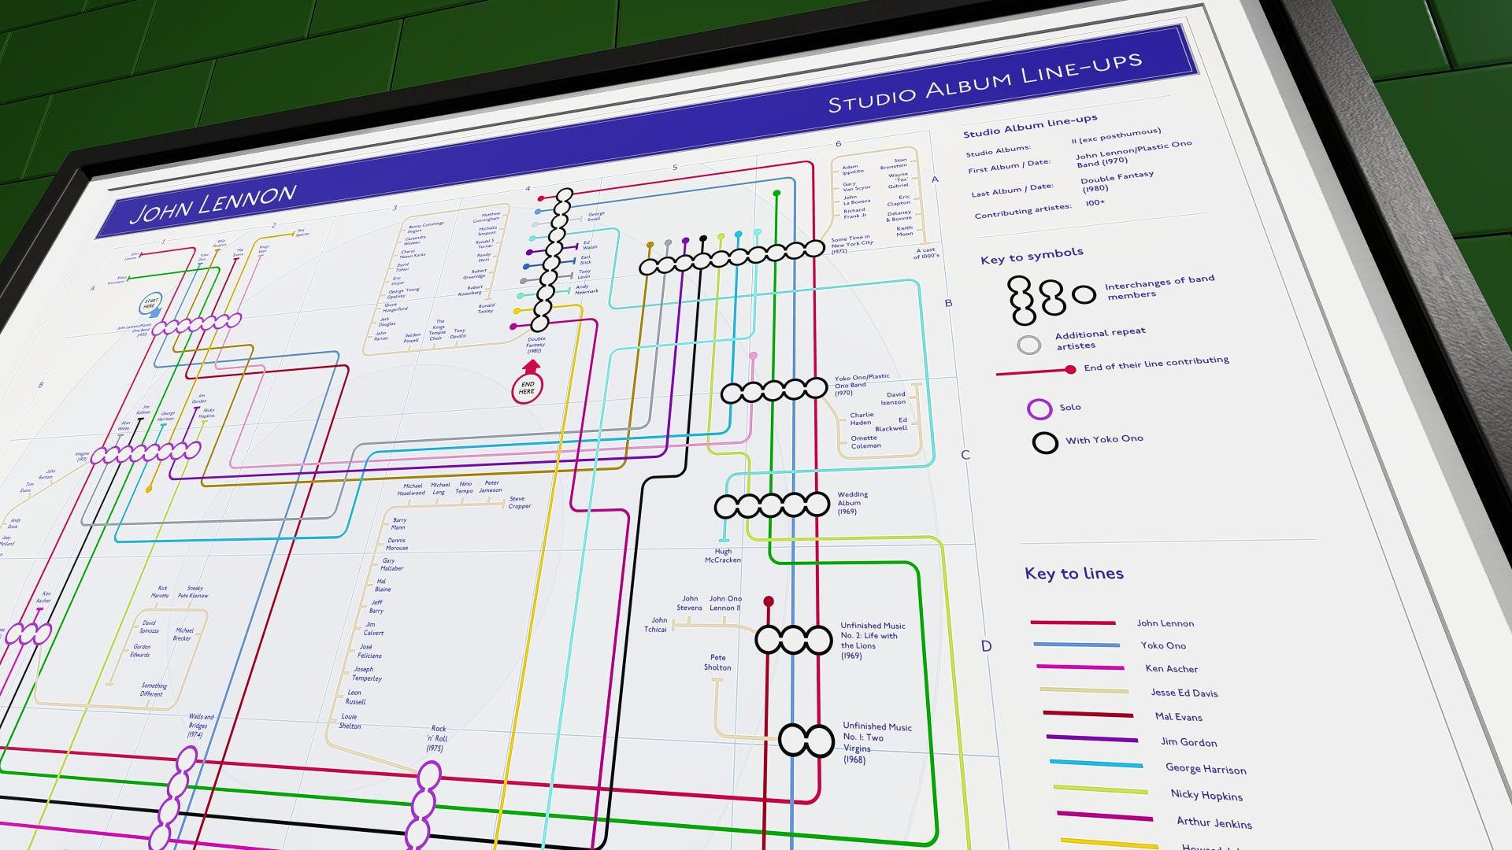Click the Barry Mann name
Image resolution: width=1512 pixels, height=850 pixels.
[399, 523]
